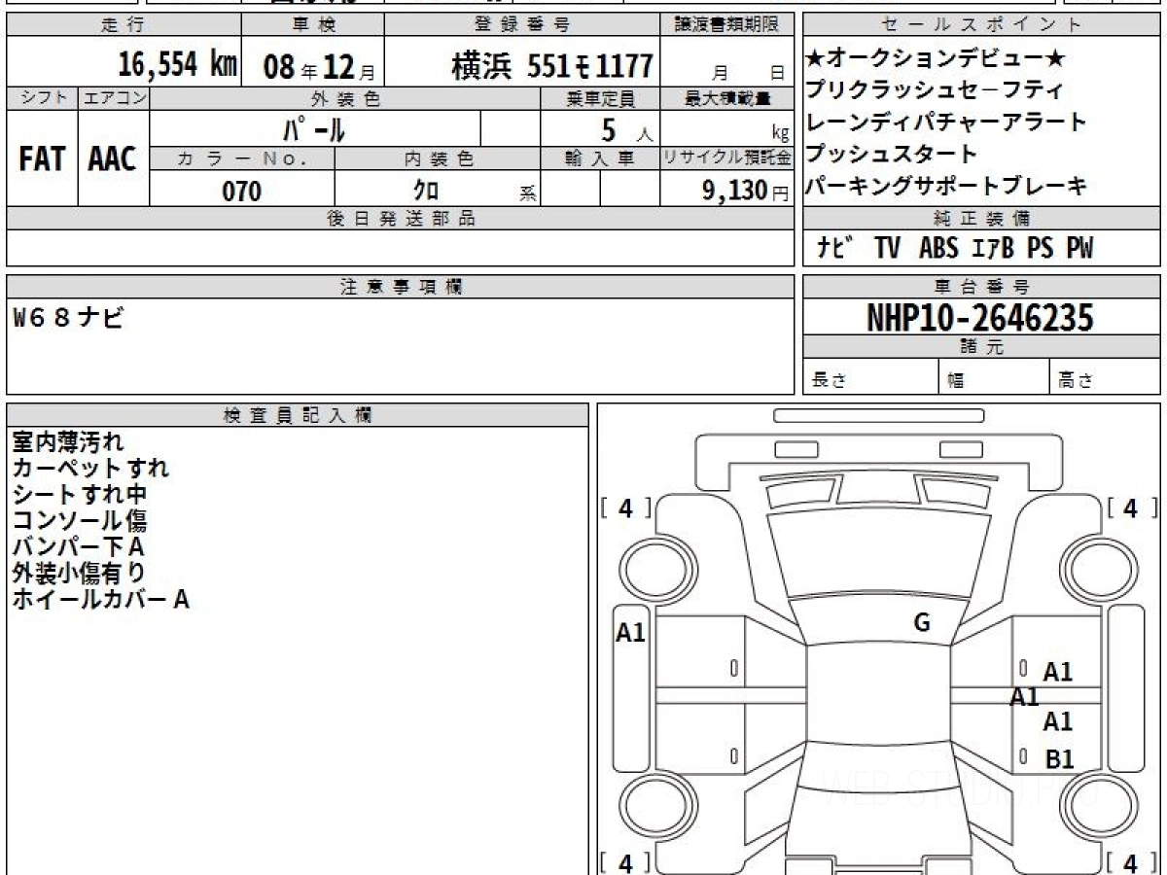Select recycle deposit 9,130円
This screenshot has height=875, width=1167.
click(746, 191)
